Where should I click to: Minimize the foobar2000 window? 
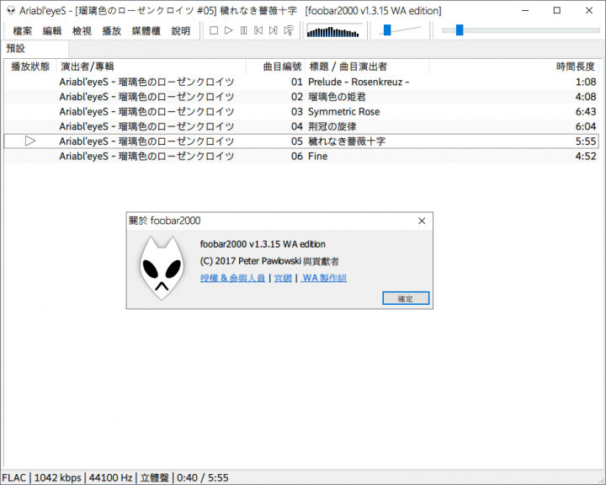point(525,10)
